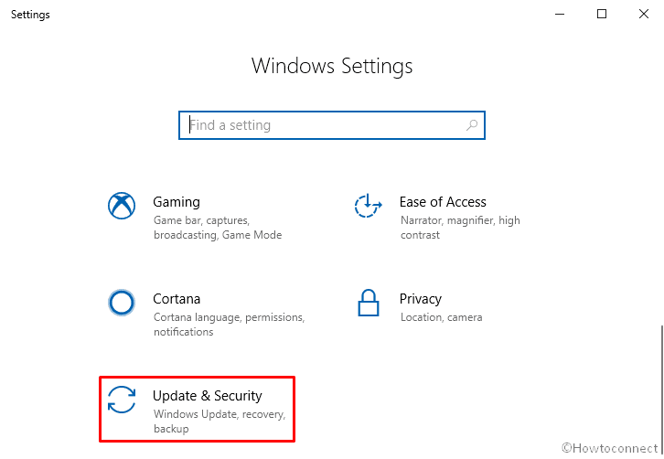The image size is (664, 459).
Task: Focus the Find a setting search field
Action: [332, 125]
